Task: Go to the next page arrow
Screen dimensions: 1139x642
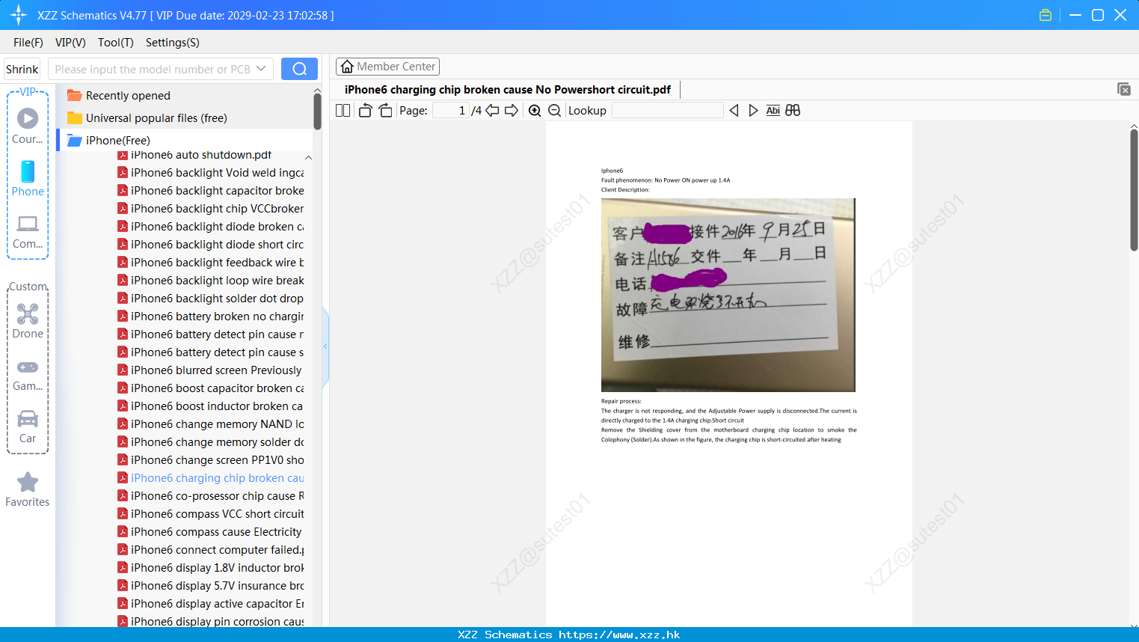Action: coord(512,111)
